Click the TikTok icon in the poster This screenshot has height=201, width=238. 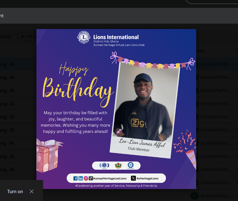tap(91, 178)
